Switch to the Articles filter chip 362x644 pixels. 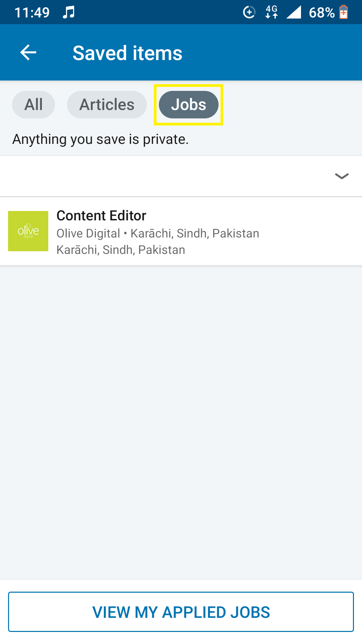pyautogui.click(x=107, y=105)
